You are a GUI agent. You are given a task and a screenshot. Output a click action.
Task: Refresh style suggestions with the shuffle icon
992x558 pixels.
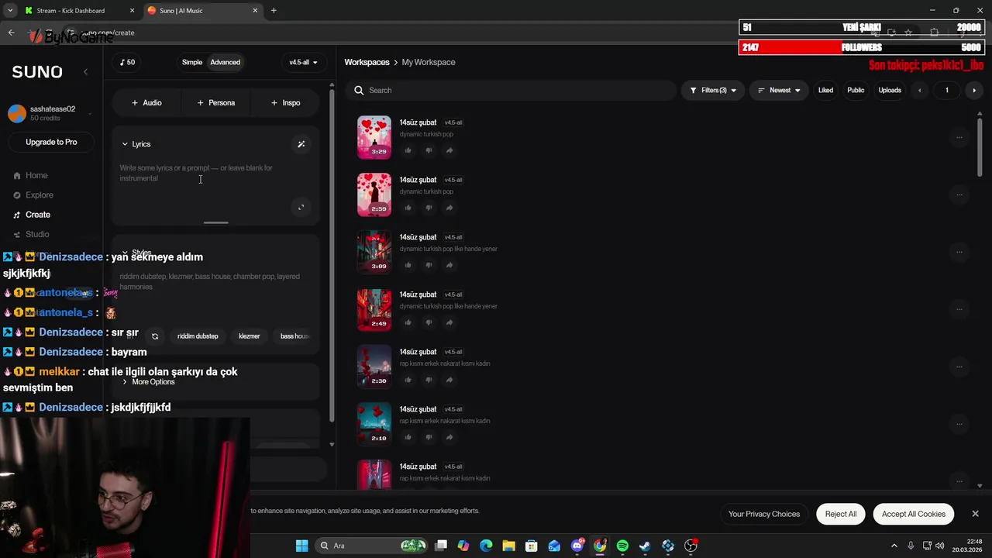pyautogui.click(x=155, y=336)
